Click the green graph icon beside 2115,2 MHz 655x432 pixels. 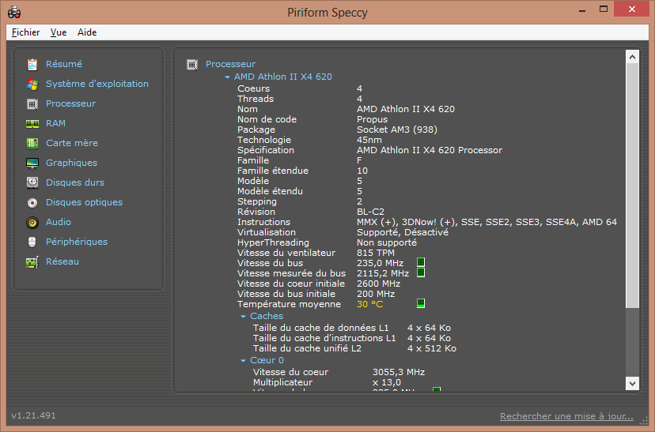tap(421, 272)
